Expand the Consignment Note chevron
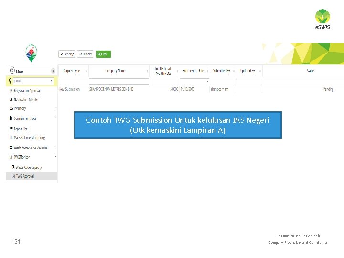 point(55,118)
